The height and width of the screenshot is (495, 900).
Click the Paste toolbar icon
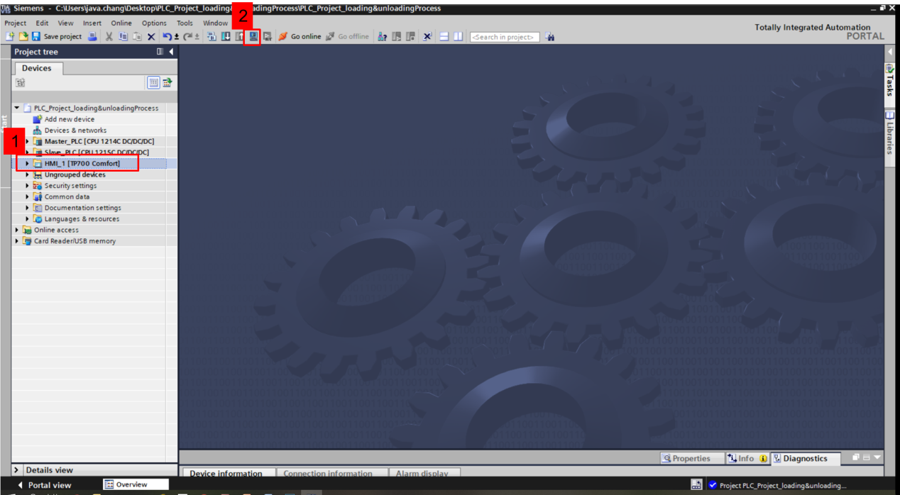(x=137, y=36)
